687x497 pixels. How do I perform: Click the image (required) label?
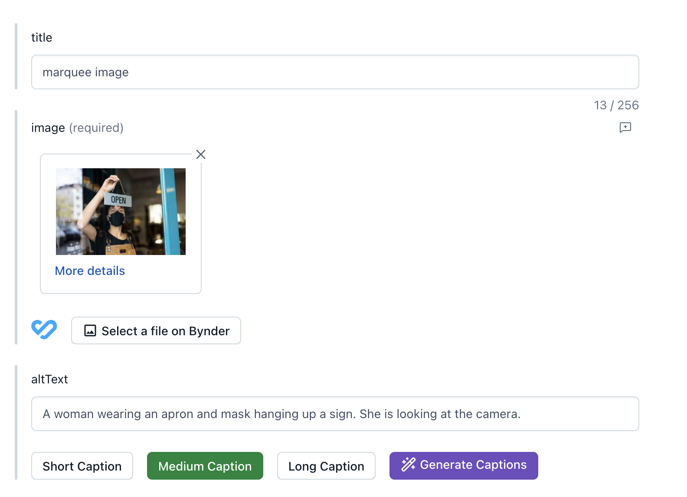77,128
